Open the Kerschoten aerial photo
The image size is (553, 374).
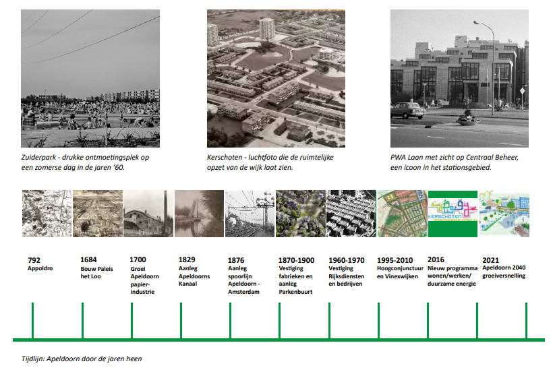276,78
